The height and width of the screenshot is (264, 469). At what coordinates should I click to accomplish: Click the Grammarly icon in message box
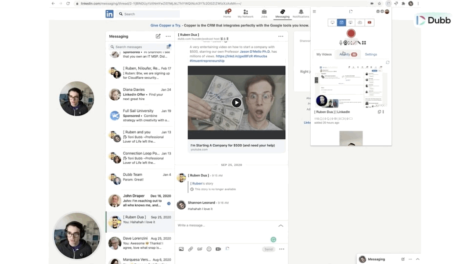coord(273,240)
